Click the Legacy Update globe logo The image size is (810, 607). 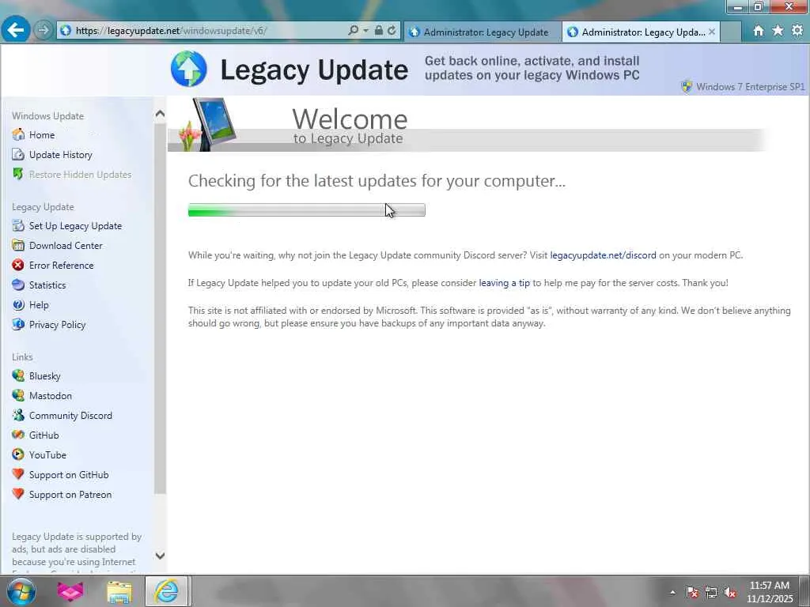188,69
